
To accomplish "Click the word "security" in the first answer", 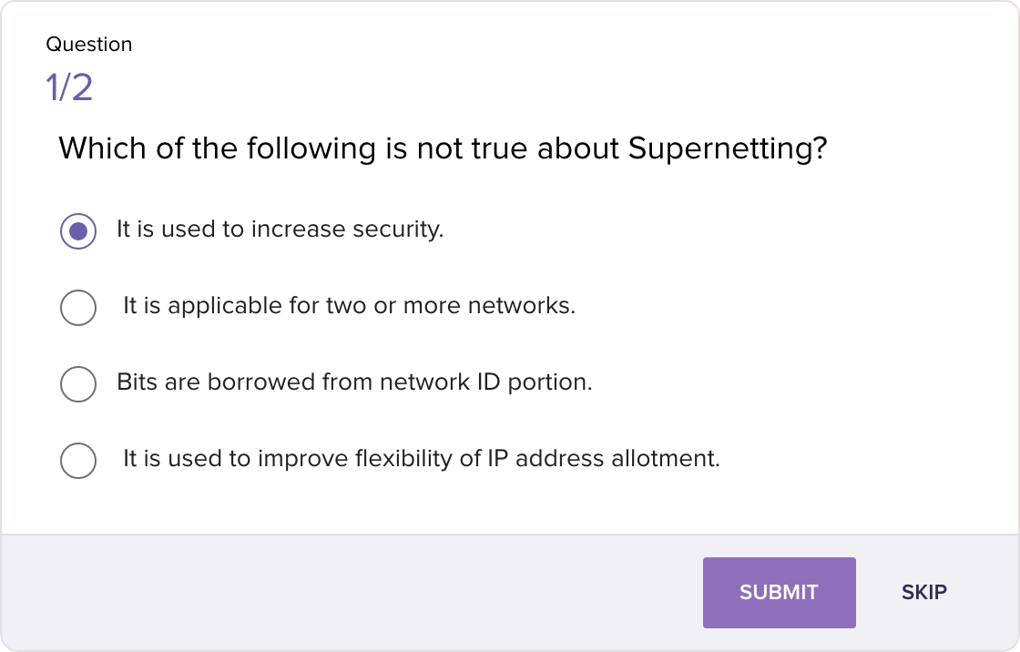I will coord(397,229).
